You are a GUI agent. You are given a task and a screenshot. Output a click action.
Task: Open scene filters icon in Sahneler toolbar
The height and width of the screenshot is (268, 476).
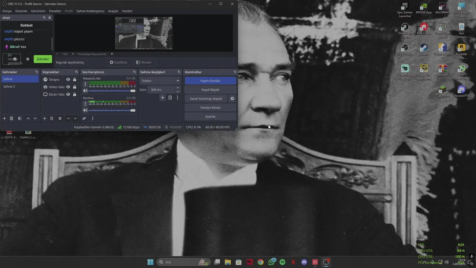[20, 118]
